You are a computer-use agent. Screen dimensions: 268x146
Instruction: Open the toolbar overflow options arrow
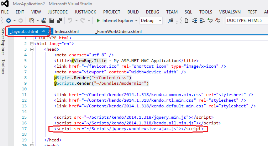[177, 22]
